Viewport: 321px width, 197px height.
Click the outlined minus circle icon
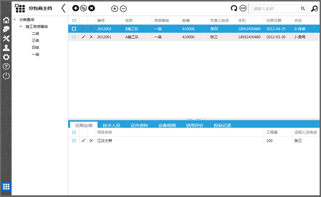tap(124, 8)
